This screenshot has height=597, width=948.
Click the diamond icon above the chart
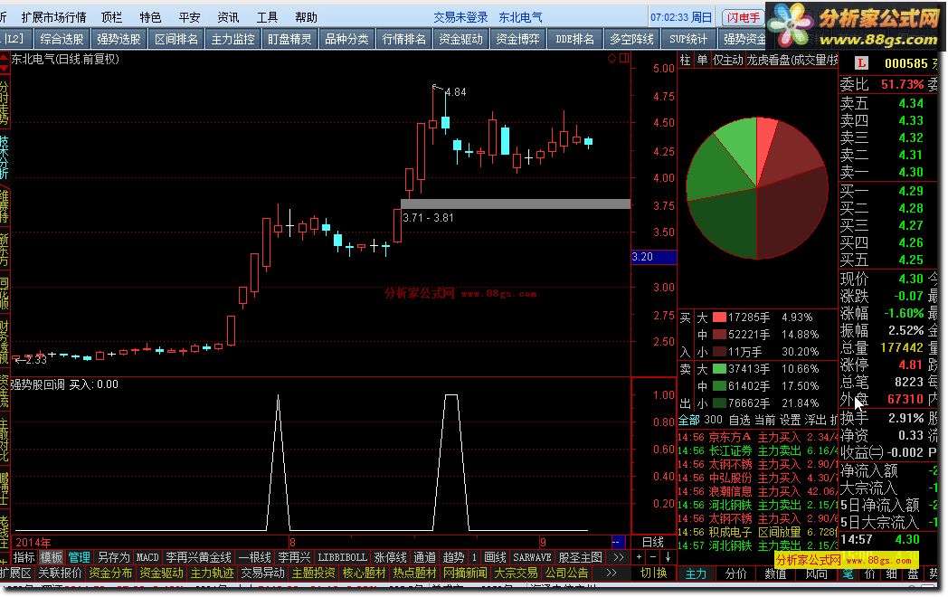point(611,58)
